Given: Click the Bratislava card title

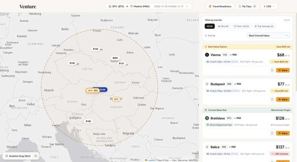Looking at the screenshot, I should tap(217, 118).
